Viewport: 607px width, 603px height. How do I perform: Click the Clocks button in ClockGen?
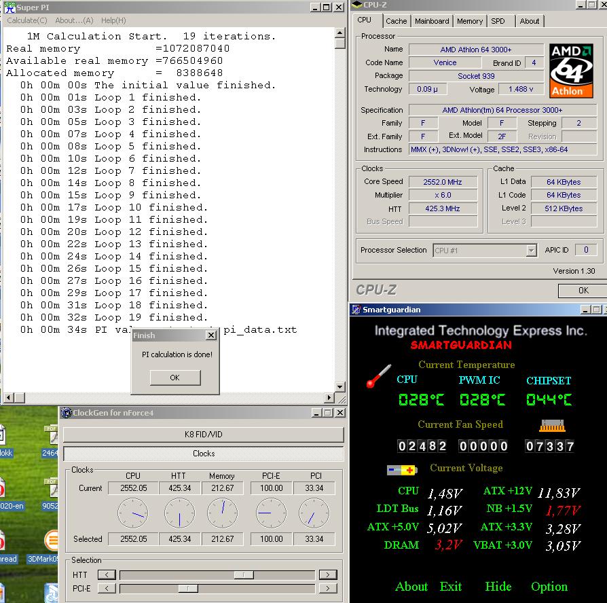pos(203,454)
